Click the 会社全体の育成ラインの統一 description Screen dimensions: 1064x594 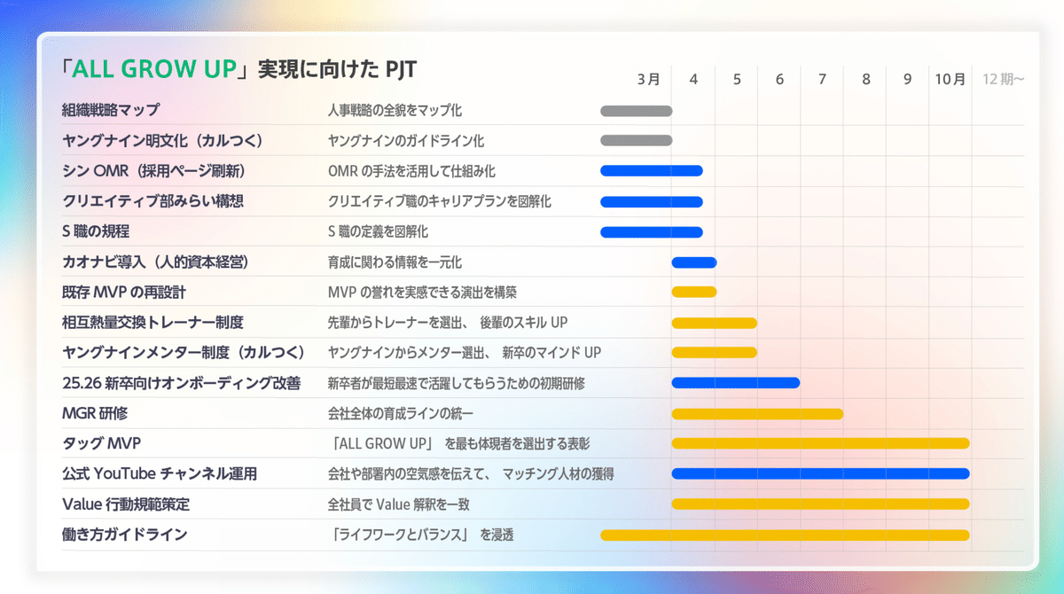pyautogui.click(x=401, y=414)
